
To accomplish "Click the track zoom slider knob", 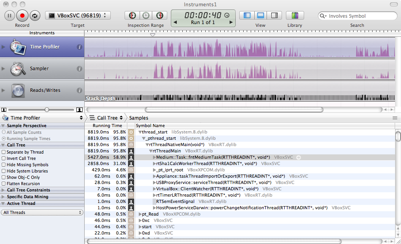I will 47,109.
